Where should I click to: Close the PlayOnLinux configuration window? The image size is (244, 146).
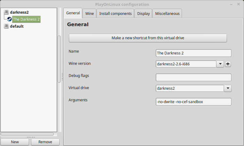click(238, 4)
